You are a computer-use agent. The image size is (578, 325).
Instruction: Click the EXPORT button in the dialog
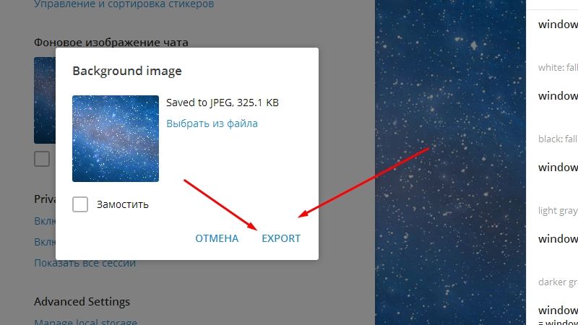click(281, 238)
